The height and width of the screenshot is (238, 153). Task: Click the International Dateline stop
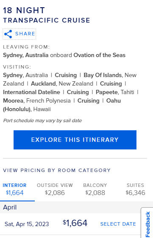pyautogui.click(x=31, y=92)
